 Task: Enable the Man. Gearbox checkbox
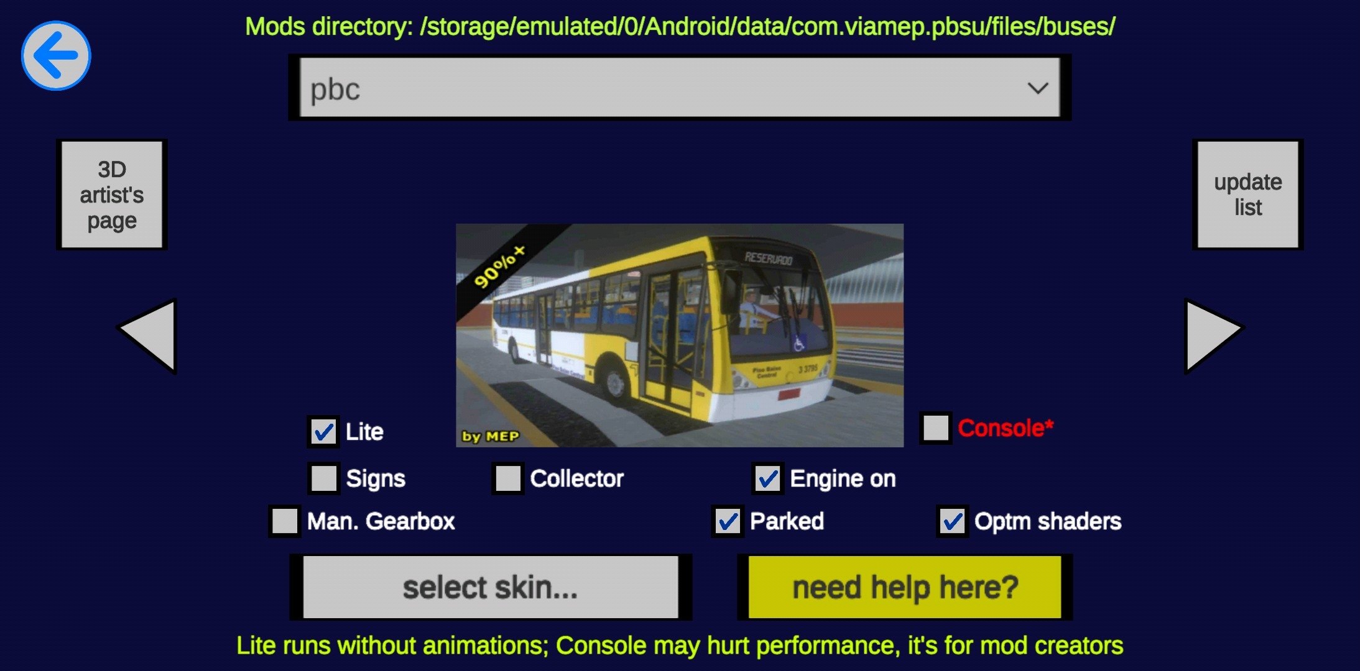point(285,521)
